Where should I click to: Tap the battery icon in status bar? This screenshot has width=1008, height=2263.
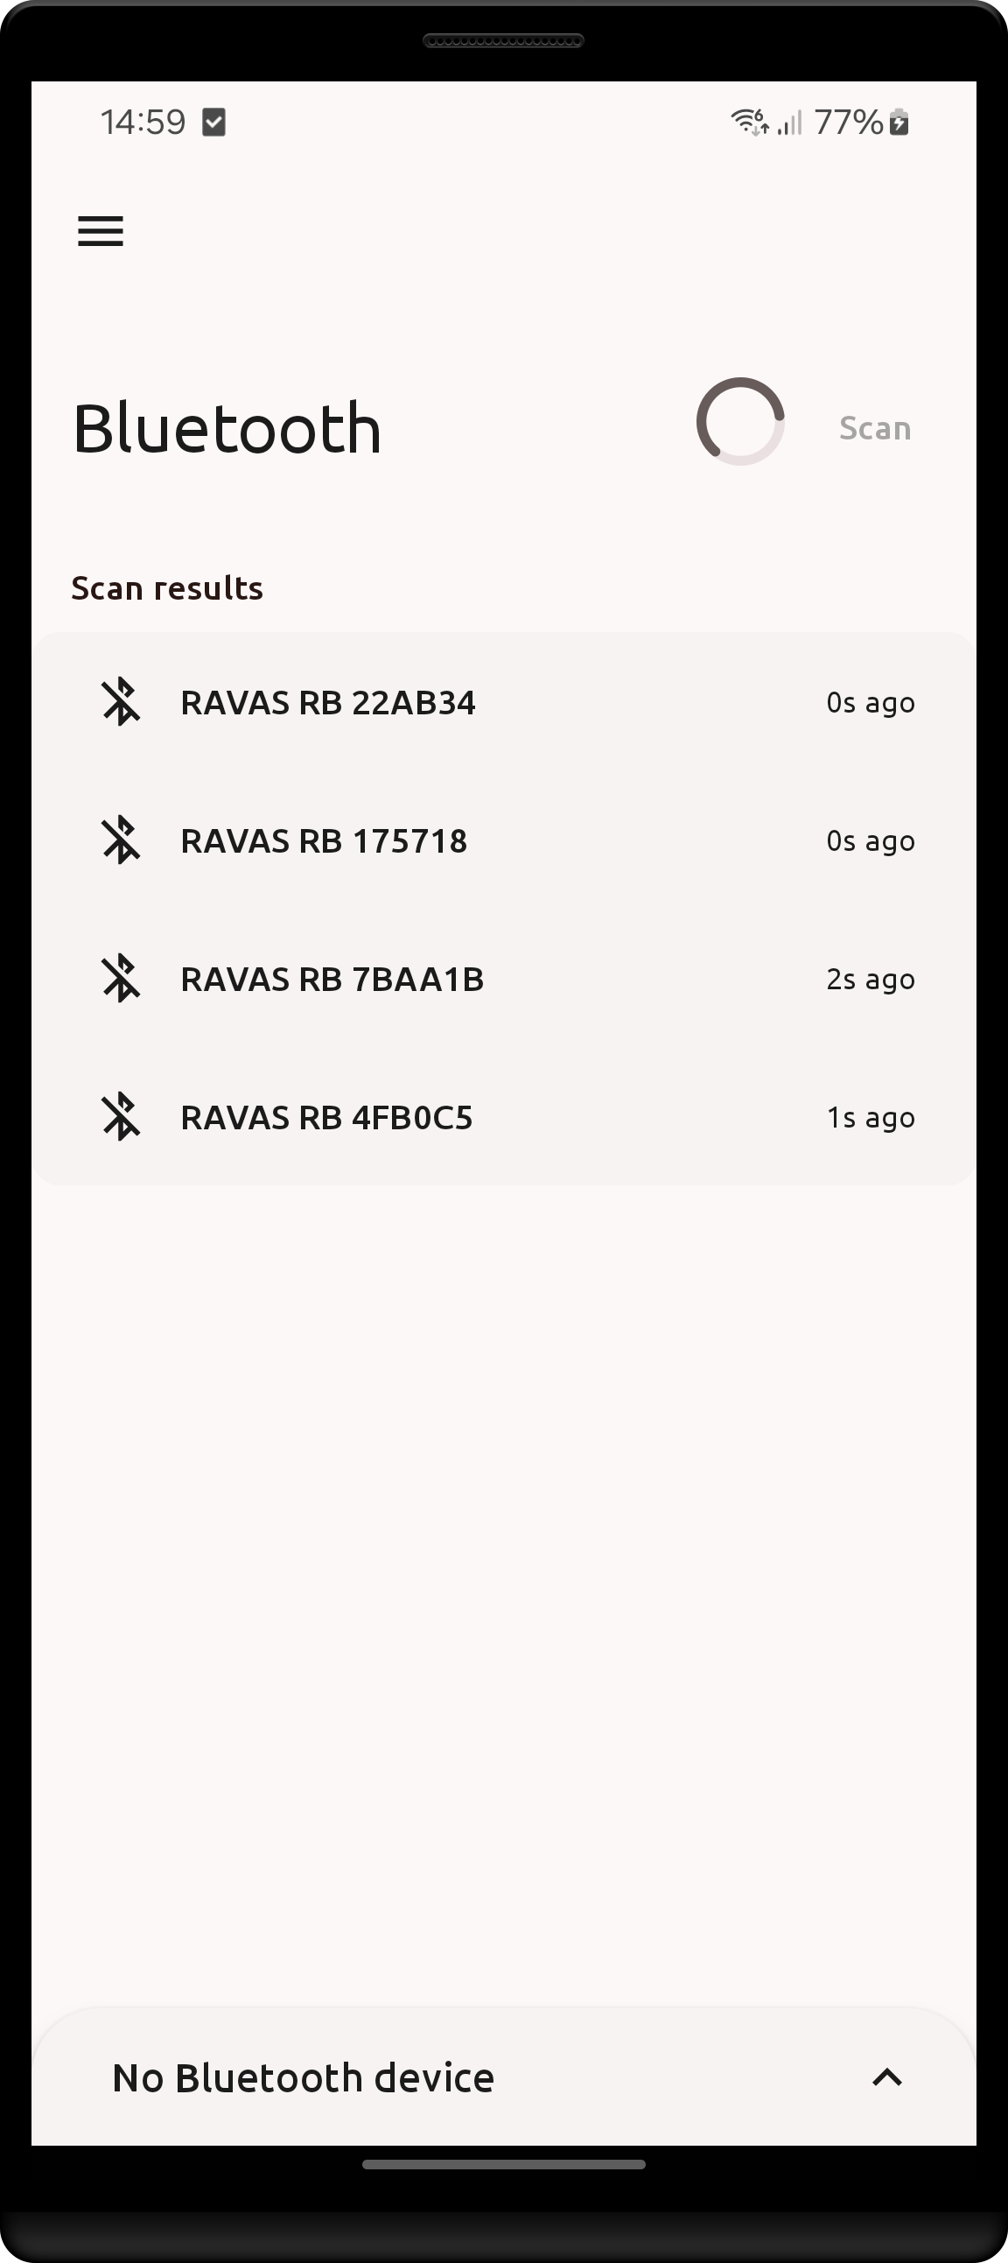tap(899, 122)
